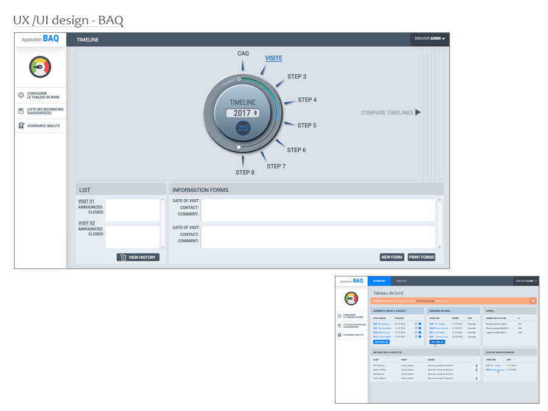548x411 pixels.
Task: Open the Visit 01 link in List panel
Action: 86,201
